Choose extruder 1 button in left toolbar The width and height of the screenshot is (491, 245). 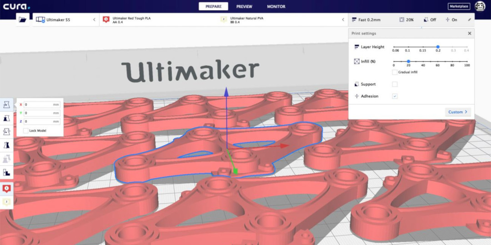tap(6, 188)
